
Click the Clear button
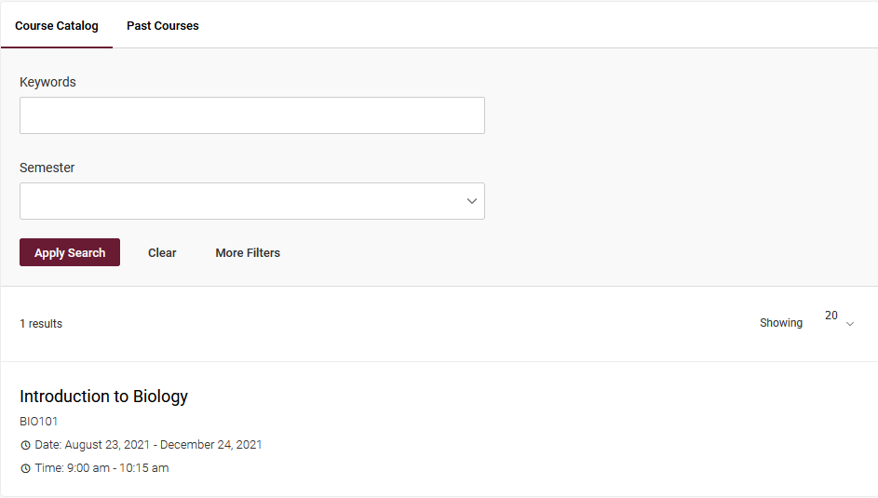click(162, 252)
